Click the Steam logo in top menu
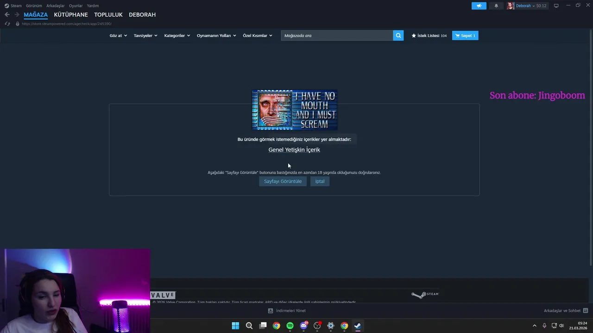This screenshot has width=593, height=333. point(6,6)
